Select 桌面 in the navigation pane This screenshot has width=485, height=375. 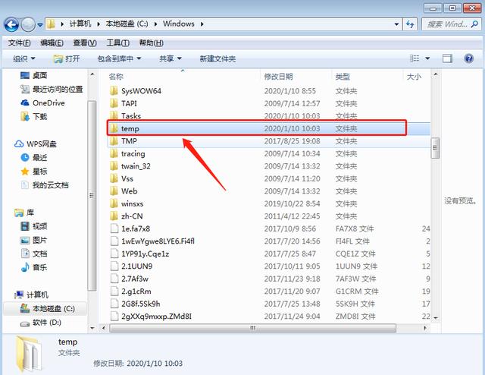pos(33,75)
